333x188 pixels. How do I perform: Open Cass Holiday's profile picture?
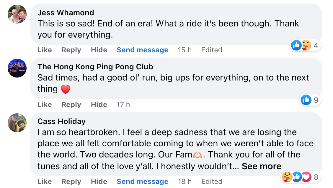(x=17, y=123)
